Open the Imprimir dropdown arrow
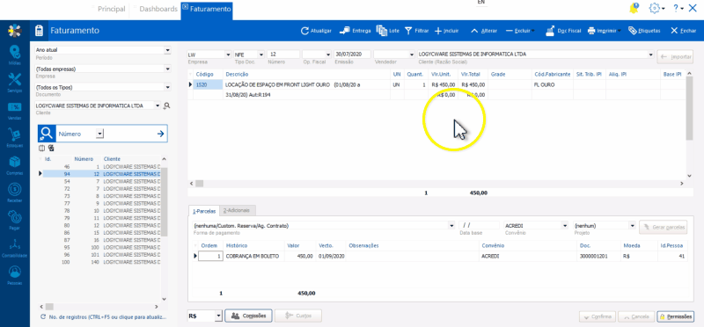 pyautogui.click(x=620, y=32)
